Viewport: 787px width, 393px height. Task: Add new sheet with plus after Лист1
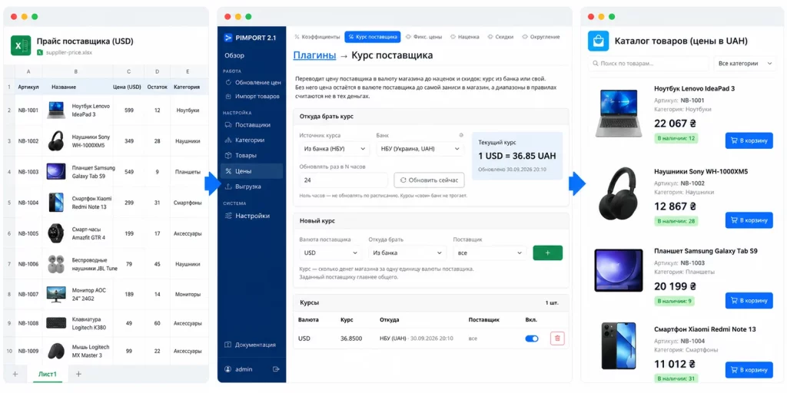pyautogui.click(x=78, y=374)
